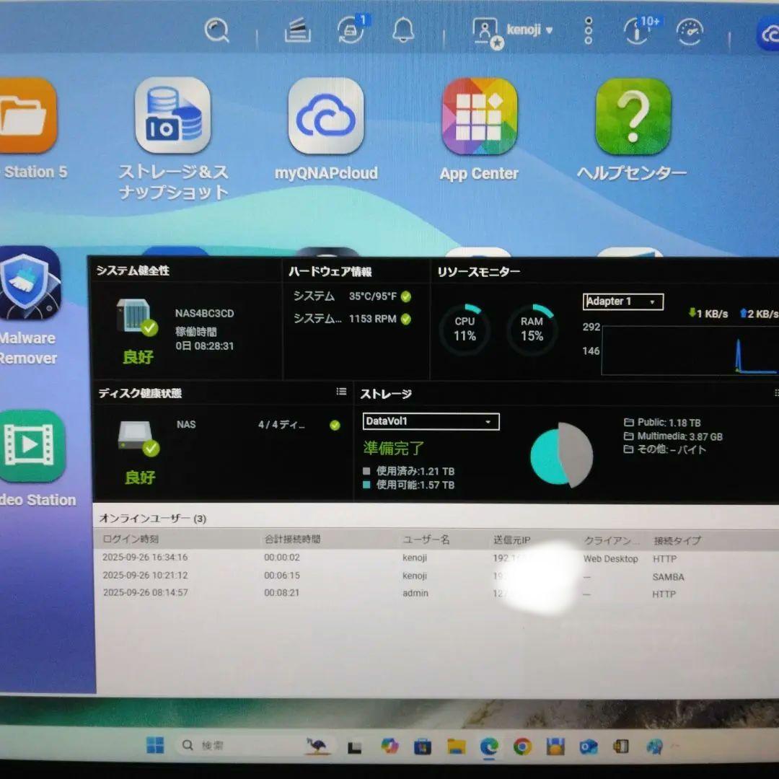This screenshot has width=779, height=779.
Task: Launch the ストレージ＆スナップショット app
Action: 171,115
